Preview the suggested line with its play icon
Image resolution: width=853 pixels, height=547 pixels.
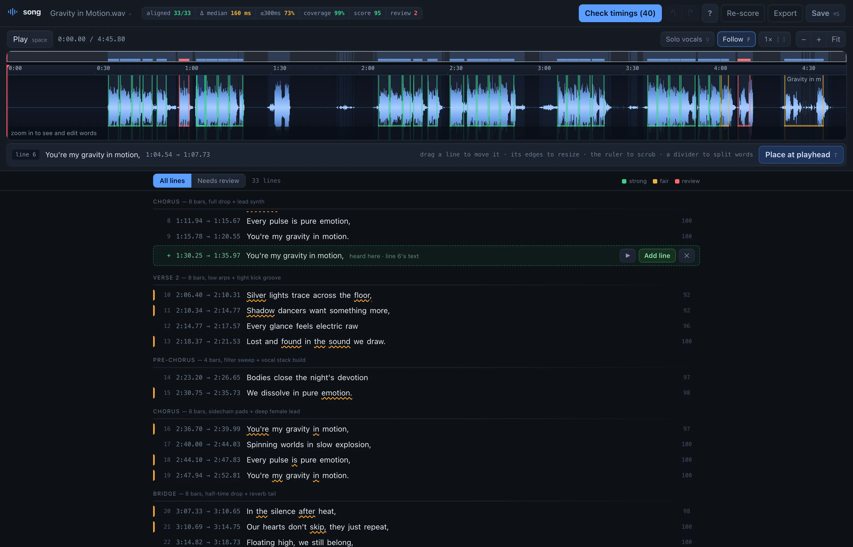pos(627,255)
